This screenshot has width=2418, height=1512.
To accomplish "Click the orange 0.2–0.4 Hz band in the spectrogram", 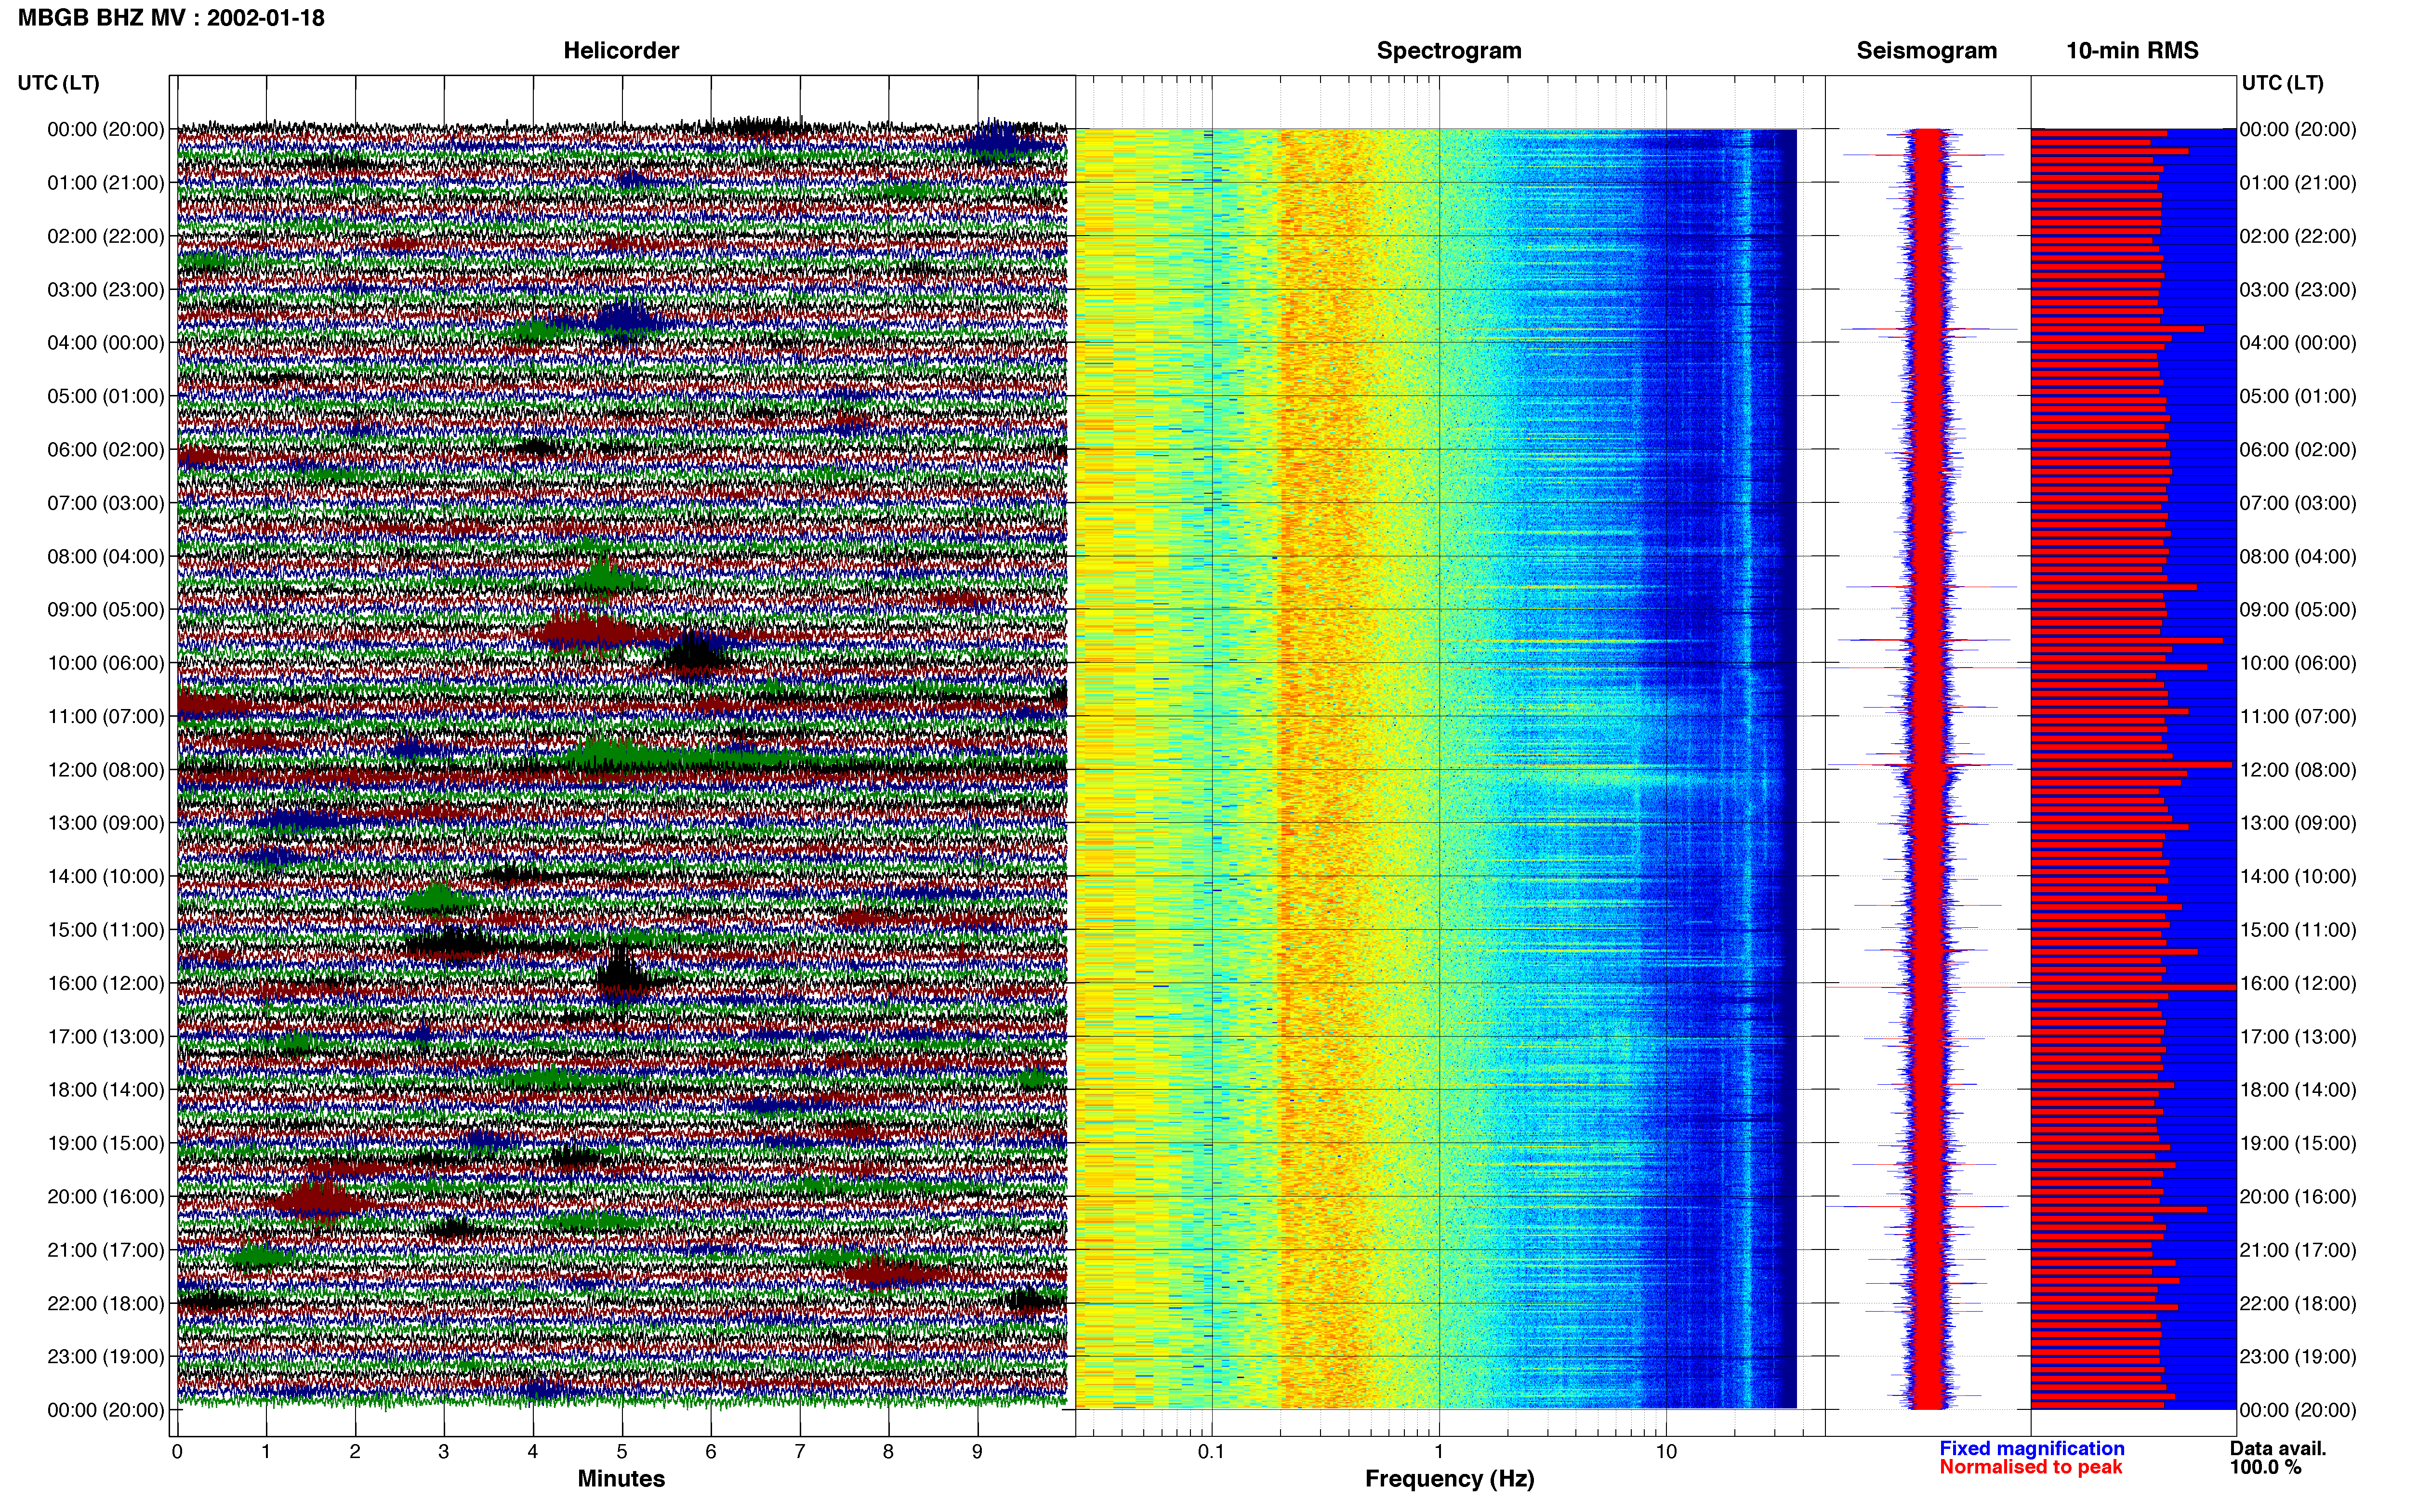I will point(1325,768).
